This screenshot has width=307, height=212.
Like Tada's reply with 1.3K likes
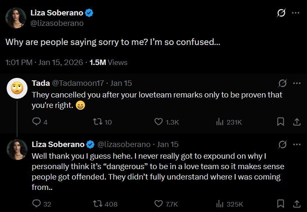(159, 122)
